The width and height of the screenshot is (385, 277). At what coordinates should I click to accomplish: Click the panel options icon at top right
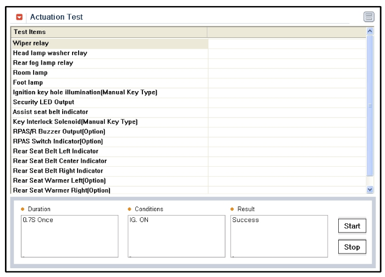[369, 17]
